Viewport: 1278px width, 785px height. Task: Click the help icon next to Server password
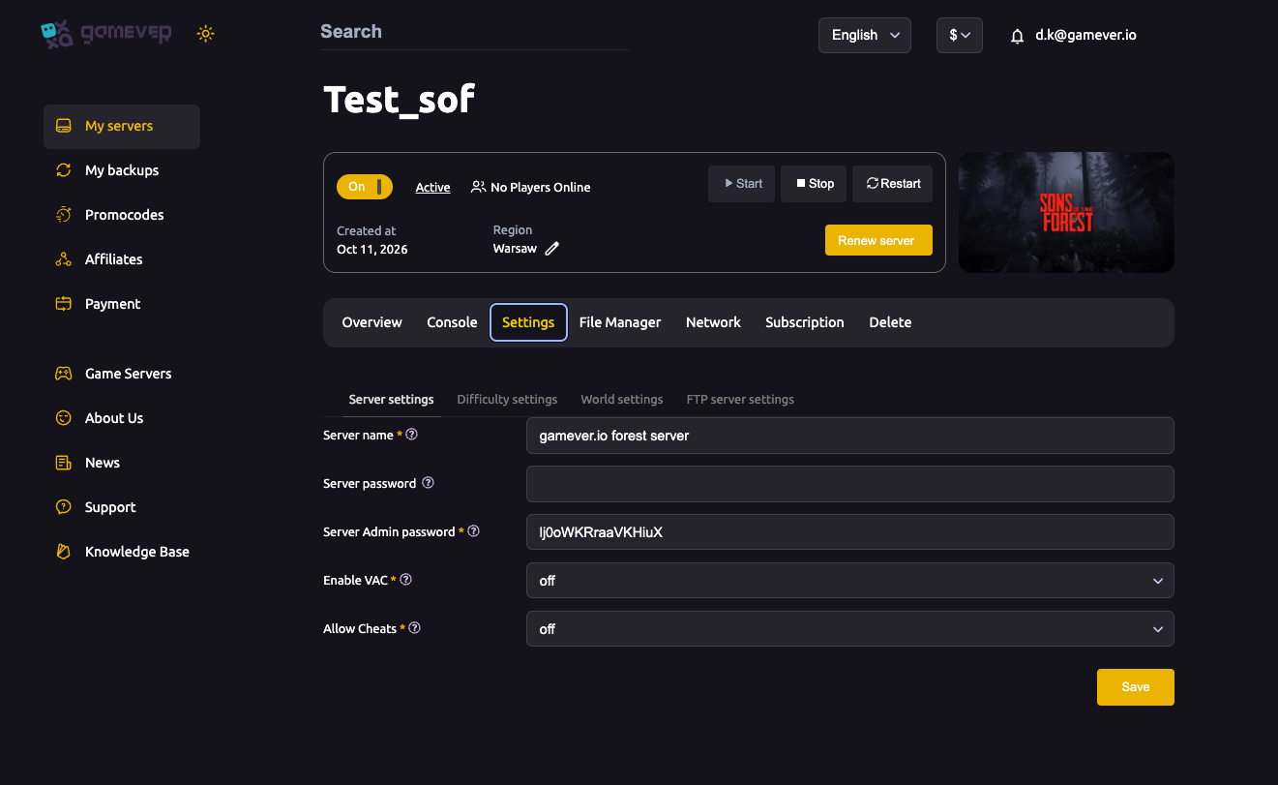click(429, 483)
